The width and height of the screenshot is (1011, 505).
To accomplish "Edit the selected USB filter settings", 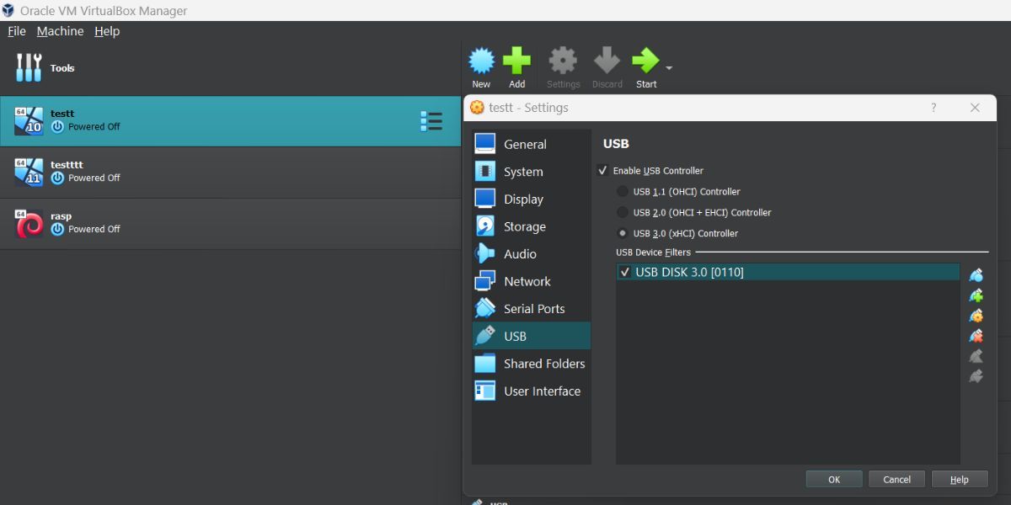I will tap(976, 316).
